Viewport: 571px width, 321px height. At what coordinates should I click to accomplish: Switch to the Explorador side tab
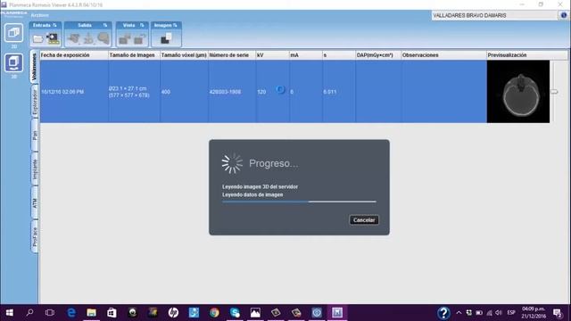coord(34,103)
